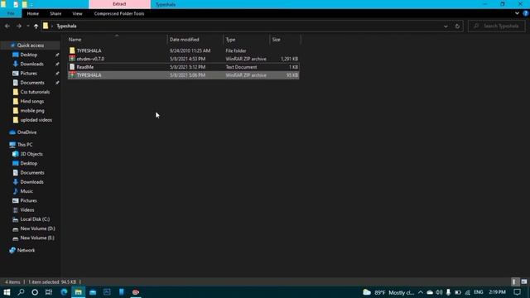The width and height of the screenshot is (530, 298).
Task: Sort files by Size column
Action: coord(285,40)
